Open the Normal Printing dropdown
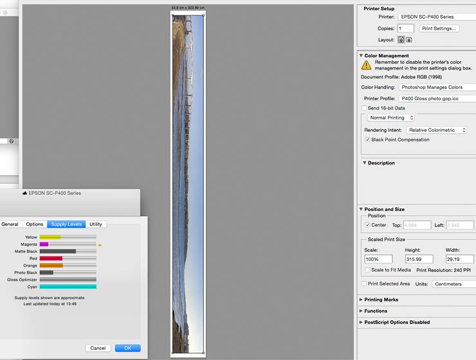476x360 pixels. coord(391,118)
